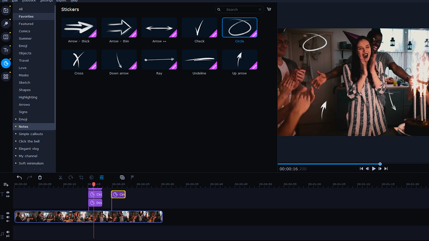Show Favorites stickers
This screenshot has width=429, height=241.
coord(26,16)
